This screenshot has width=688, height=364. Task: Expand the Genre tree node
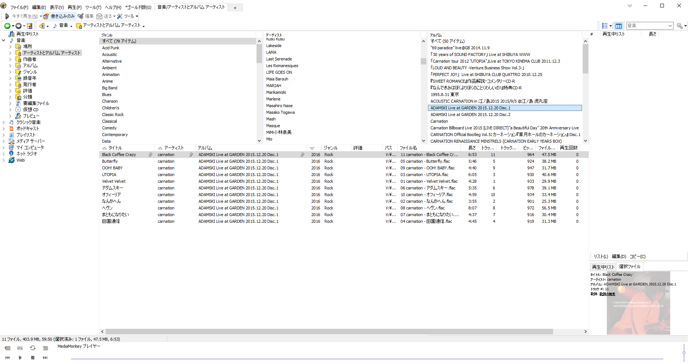(10, 72)
